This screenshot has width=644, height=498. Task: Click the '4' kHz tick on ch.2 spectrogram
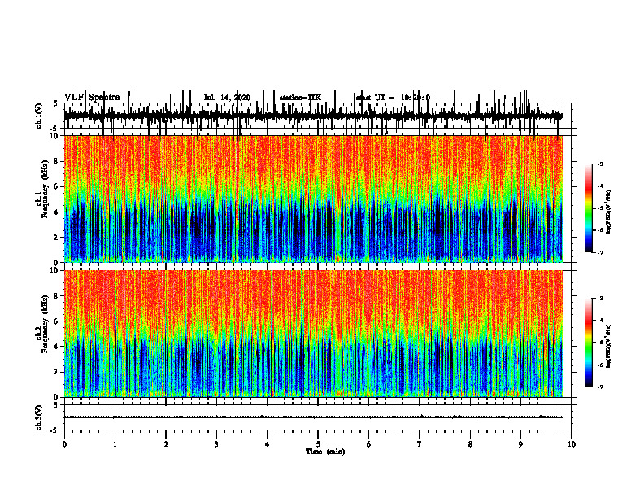pyautogui.click(x=57, y=347)
